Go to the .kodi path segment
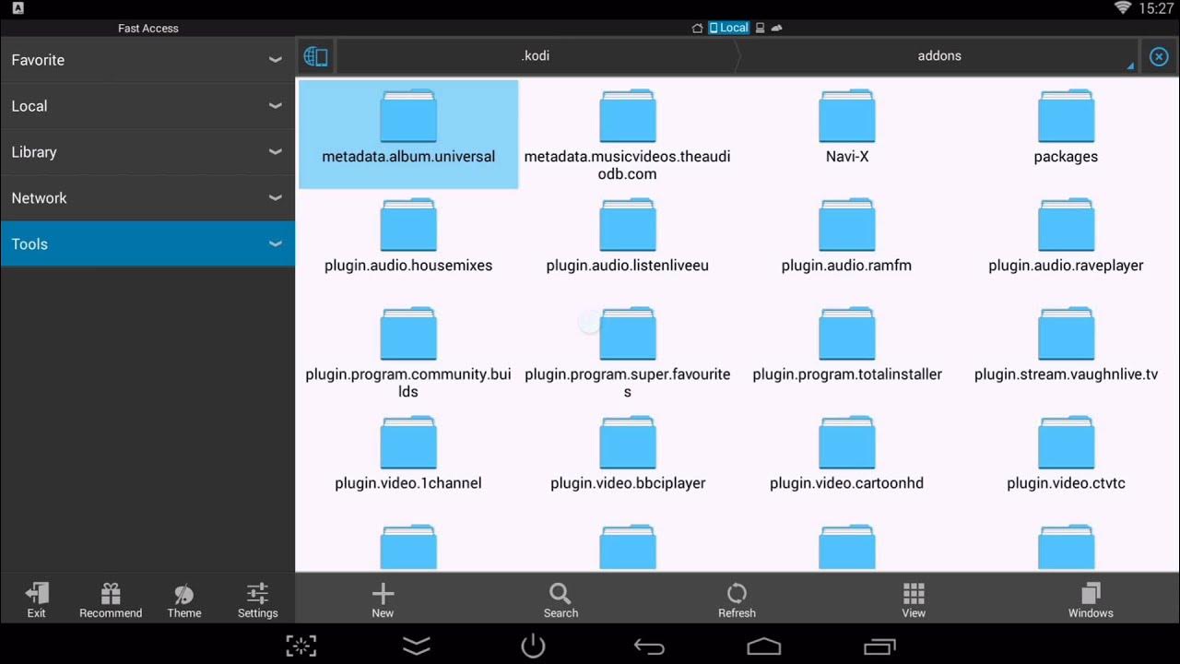The width and height of the screenshot is (1180, 664). 536,56
